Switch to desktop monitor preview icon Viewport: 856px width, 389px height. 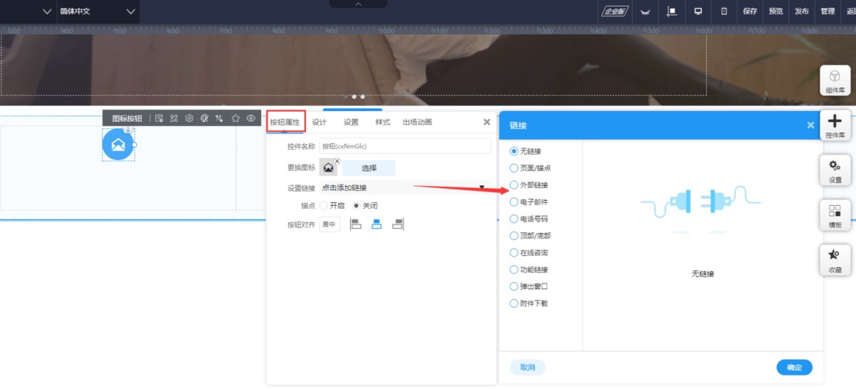click(x=698, y=11)
